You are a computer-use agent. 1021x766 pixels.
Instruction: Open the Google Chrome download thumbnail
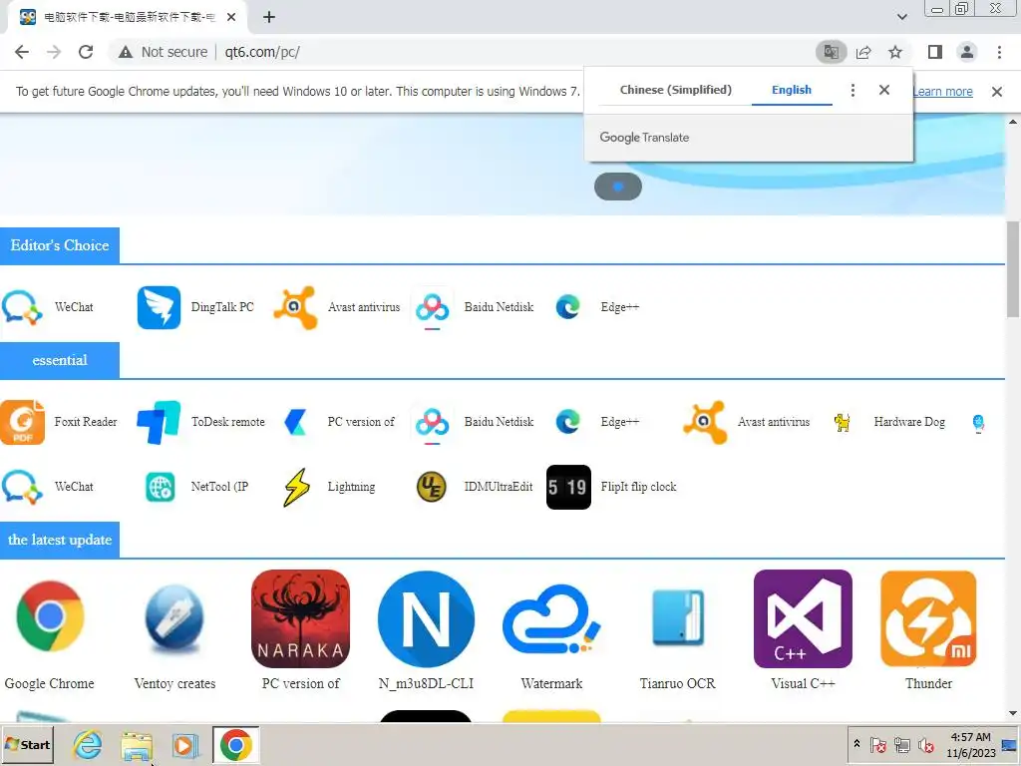[50, 616]
